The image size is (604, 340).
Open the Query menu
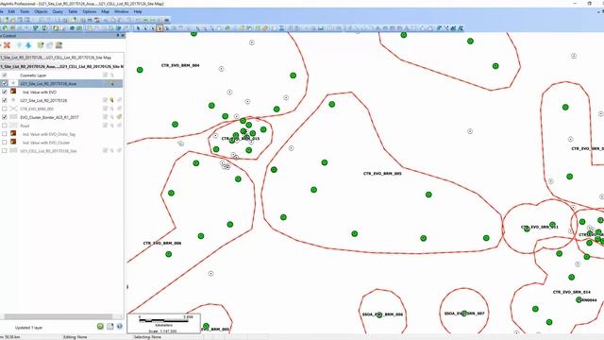point(58,11)
